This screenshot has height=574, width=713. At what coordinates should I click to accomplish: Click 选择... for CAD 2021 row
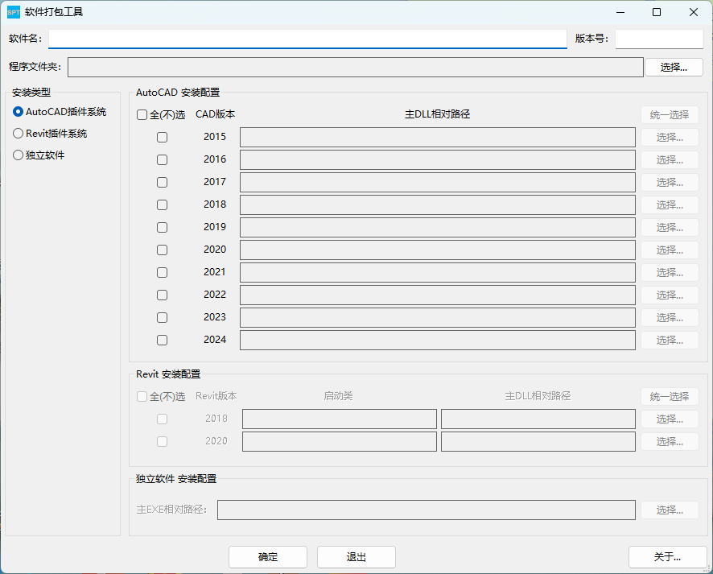(x=670, y=272)
